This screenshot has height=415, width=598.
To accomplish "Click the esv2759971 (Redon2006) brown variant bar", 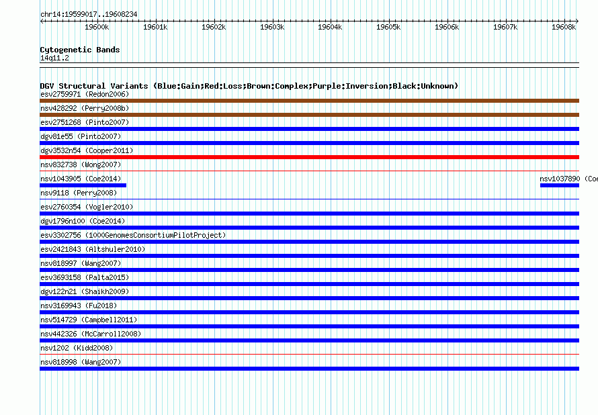I will click(x=309, y=101).
